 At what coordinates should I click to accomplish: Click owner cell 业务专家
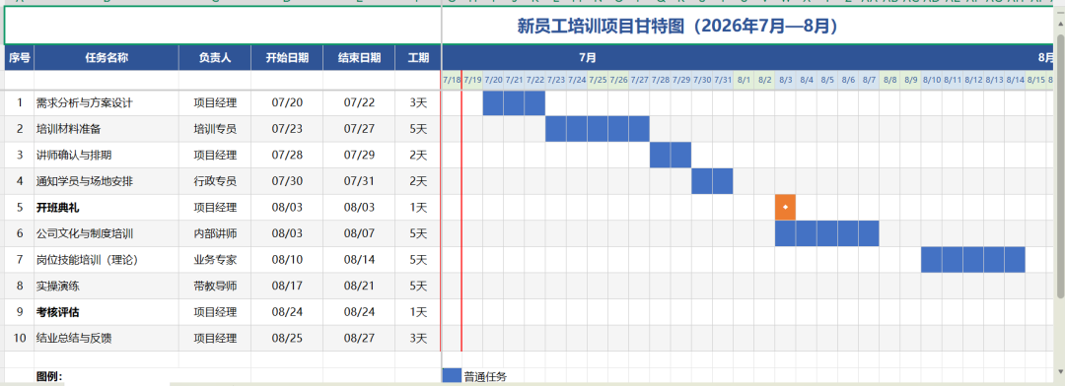[215, 260]
